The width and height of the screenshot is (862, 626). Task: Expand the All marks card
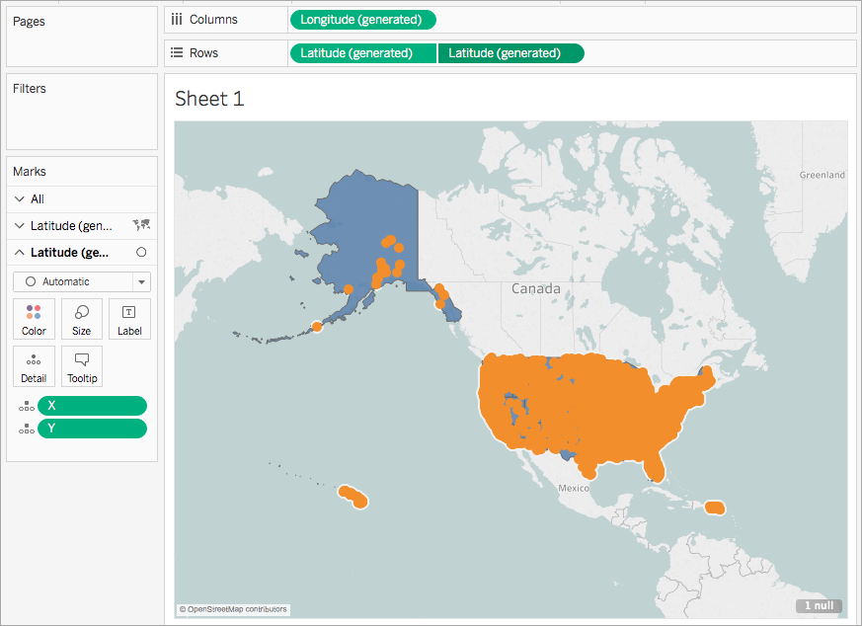(19, 198)
